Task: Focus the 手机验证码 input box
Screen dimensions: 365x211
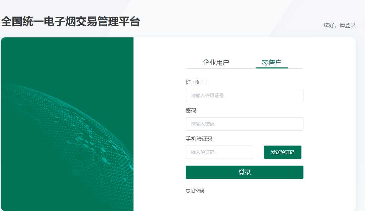Action: [x=219, y=152]
